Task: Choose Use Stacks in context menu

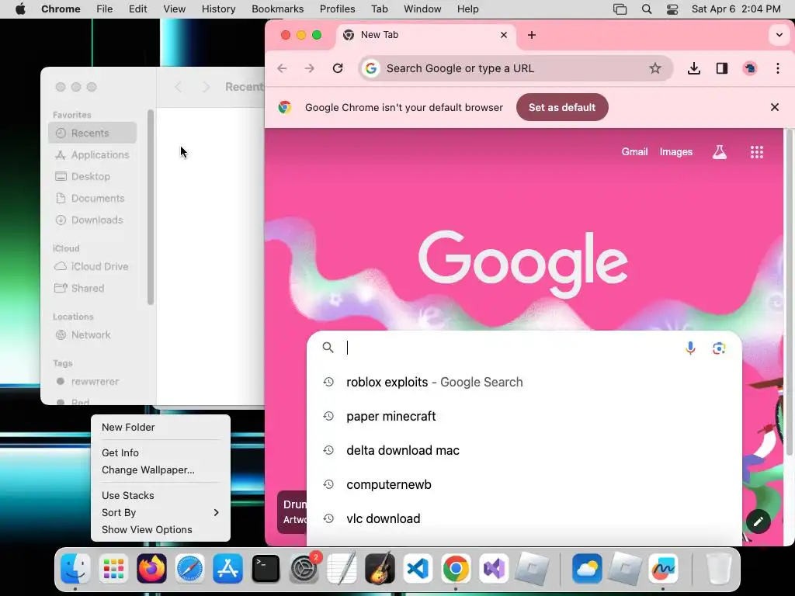Action: point(160,495)
